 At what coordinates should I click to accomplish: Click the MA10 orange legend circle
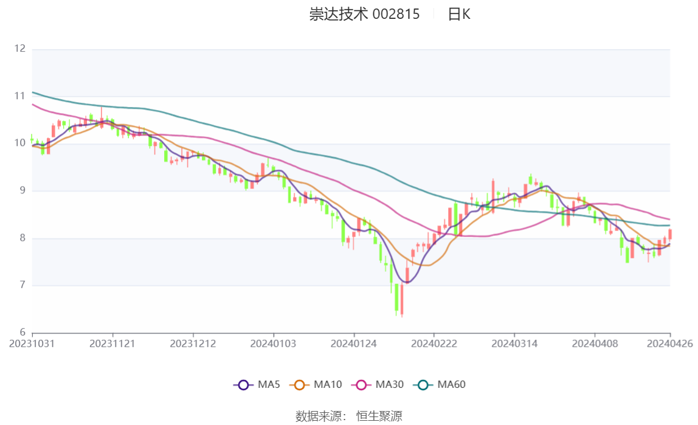(x=299, y=385)
